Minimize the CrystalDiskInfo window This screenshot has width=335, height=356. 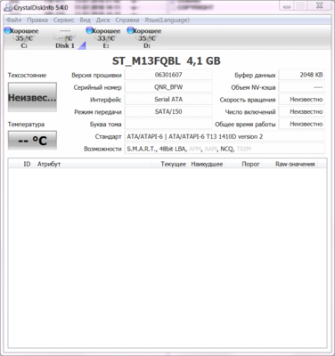(x=287, y=6)
